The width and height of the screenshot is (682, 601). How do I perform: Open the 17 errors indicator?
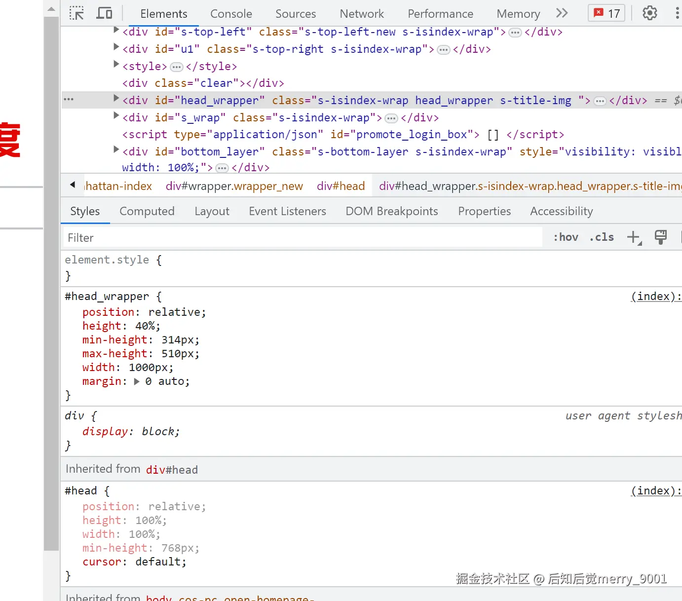606,13
